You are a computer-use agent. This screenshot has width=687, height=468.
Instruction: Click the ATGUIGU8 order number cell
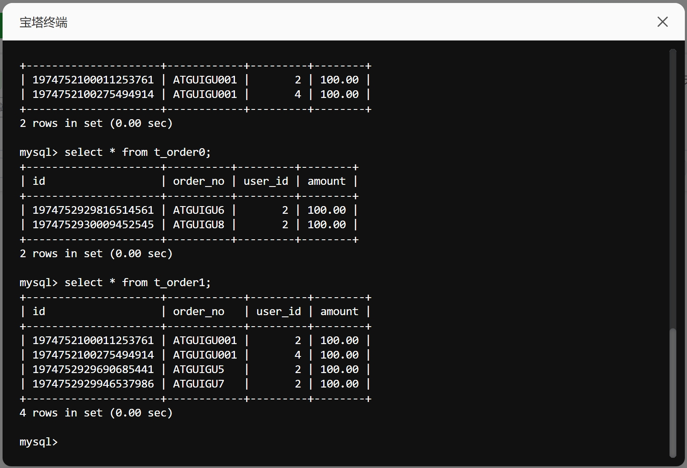(198, 225)
